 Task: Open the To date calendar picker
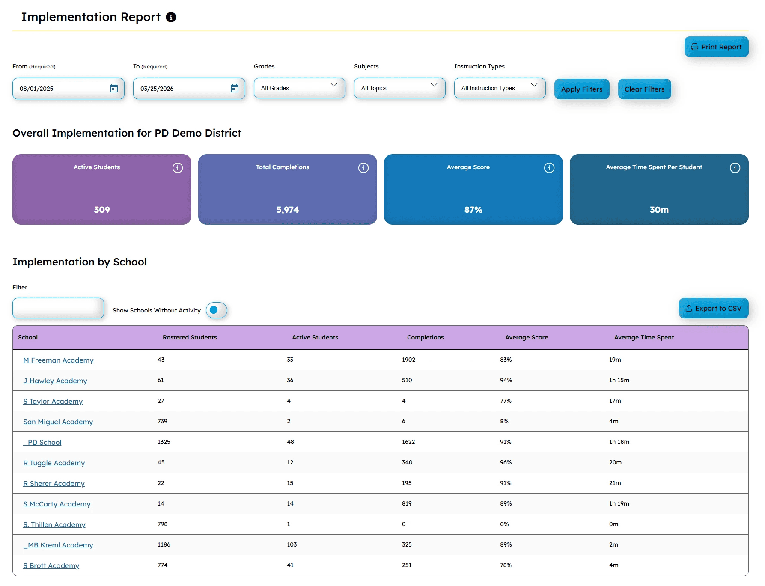point(235,89)
